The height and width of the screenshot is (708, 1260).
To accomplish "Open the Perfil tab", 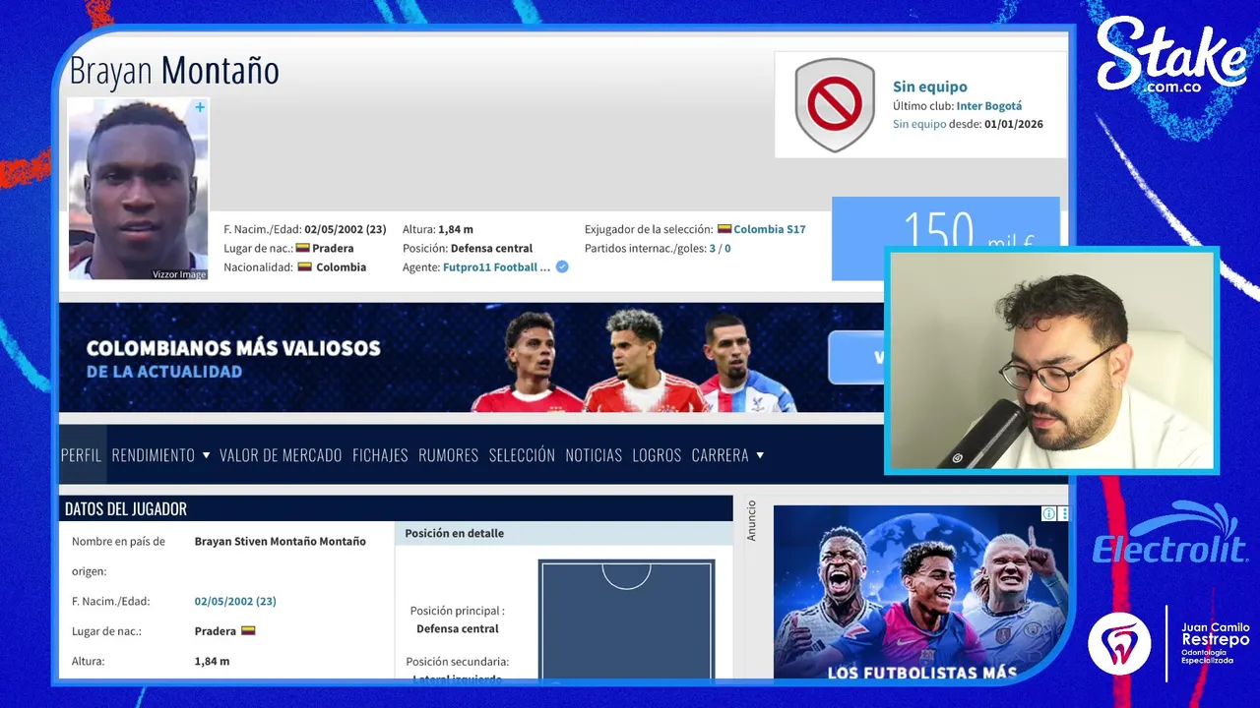I will coord(82,455).
